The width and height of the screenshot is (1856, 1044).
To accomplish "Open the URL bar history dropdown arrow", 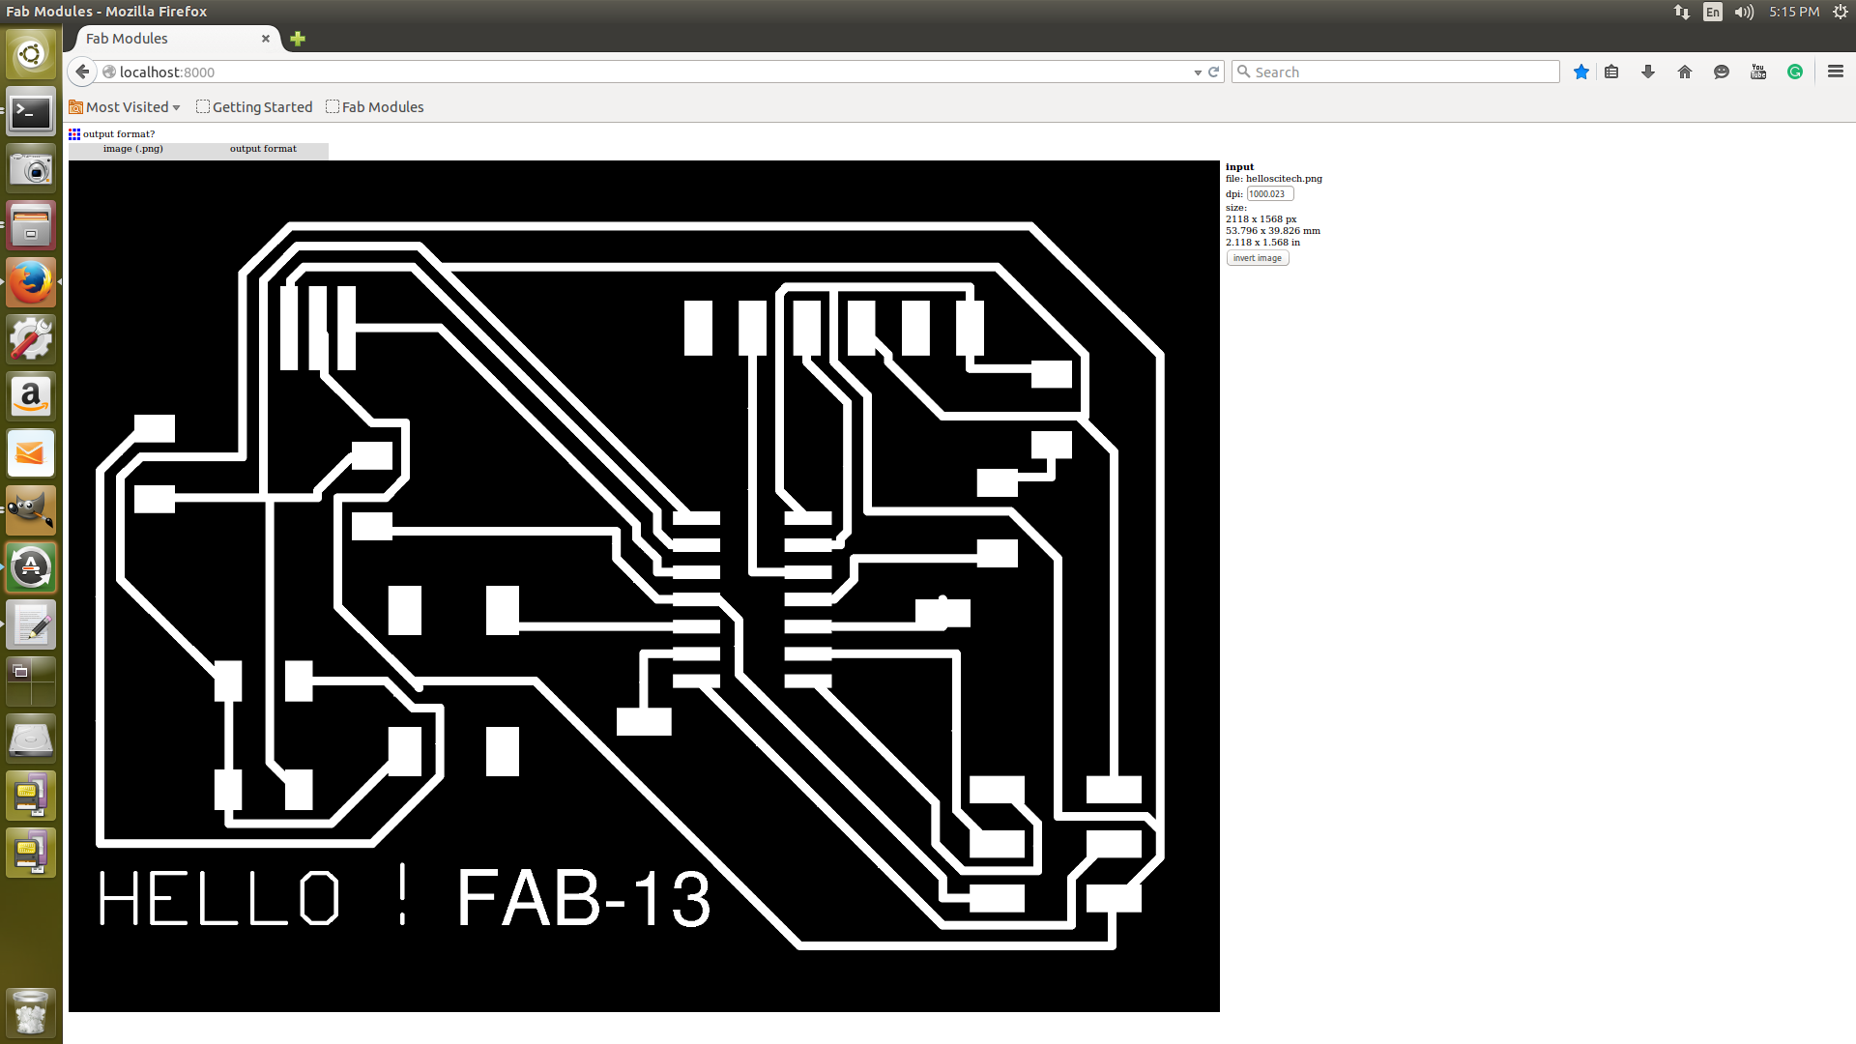I will (1198, 72).
